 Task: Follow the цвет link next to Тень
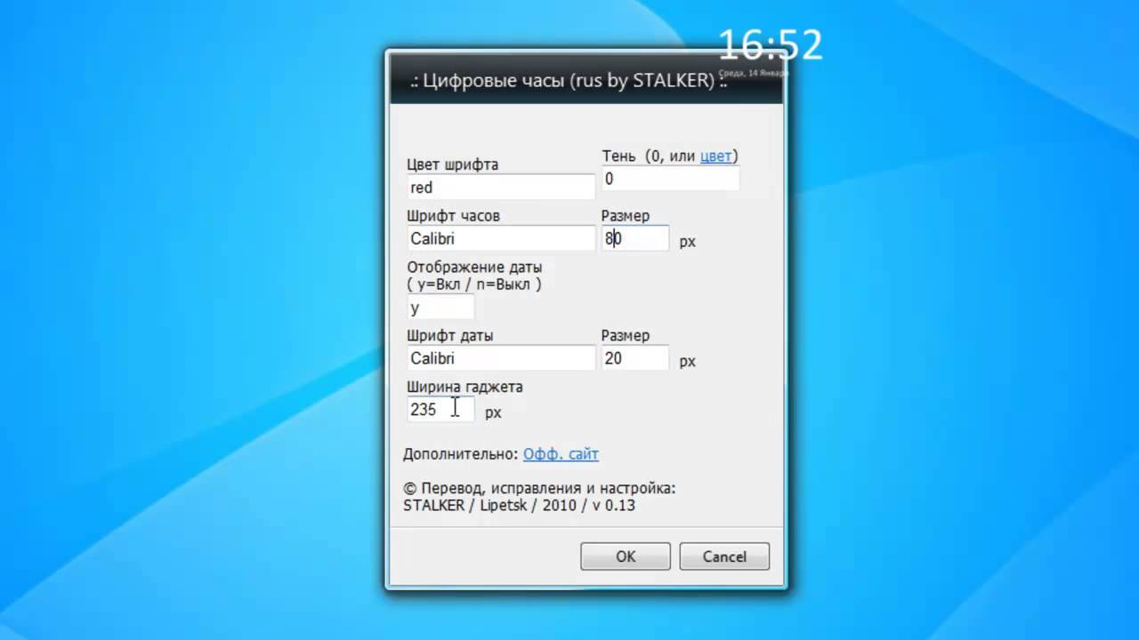(715, 156)
